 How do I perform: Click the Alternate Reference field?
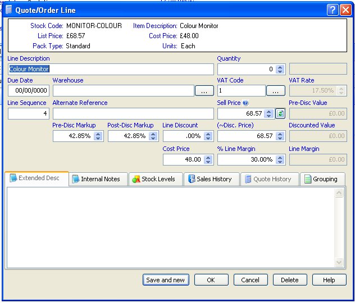[x=133, y=113]
